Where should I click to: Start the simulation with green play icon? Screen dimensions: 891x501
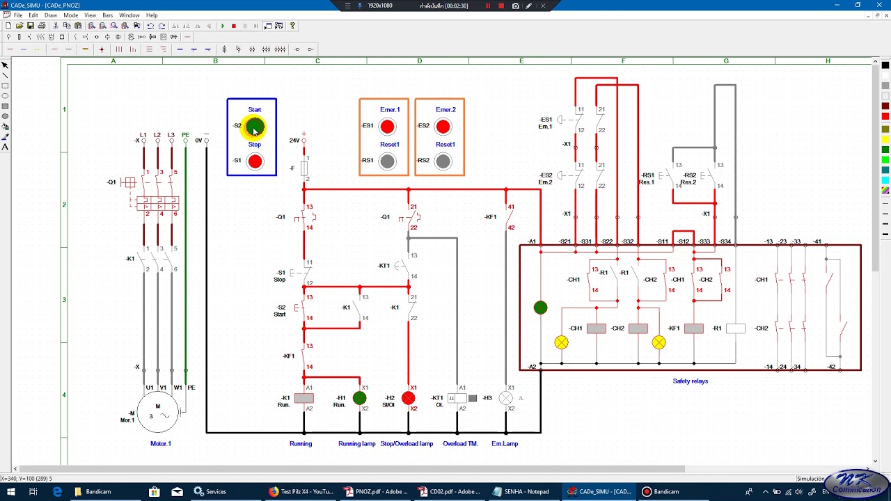(223, 26)
